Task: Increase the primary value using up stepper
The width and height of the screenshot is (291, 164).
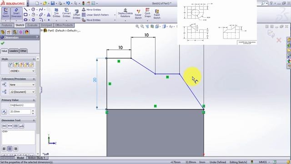Action: tap(33, 111)
